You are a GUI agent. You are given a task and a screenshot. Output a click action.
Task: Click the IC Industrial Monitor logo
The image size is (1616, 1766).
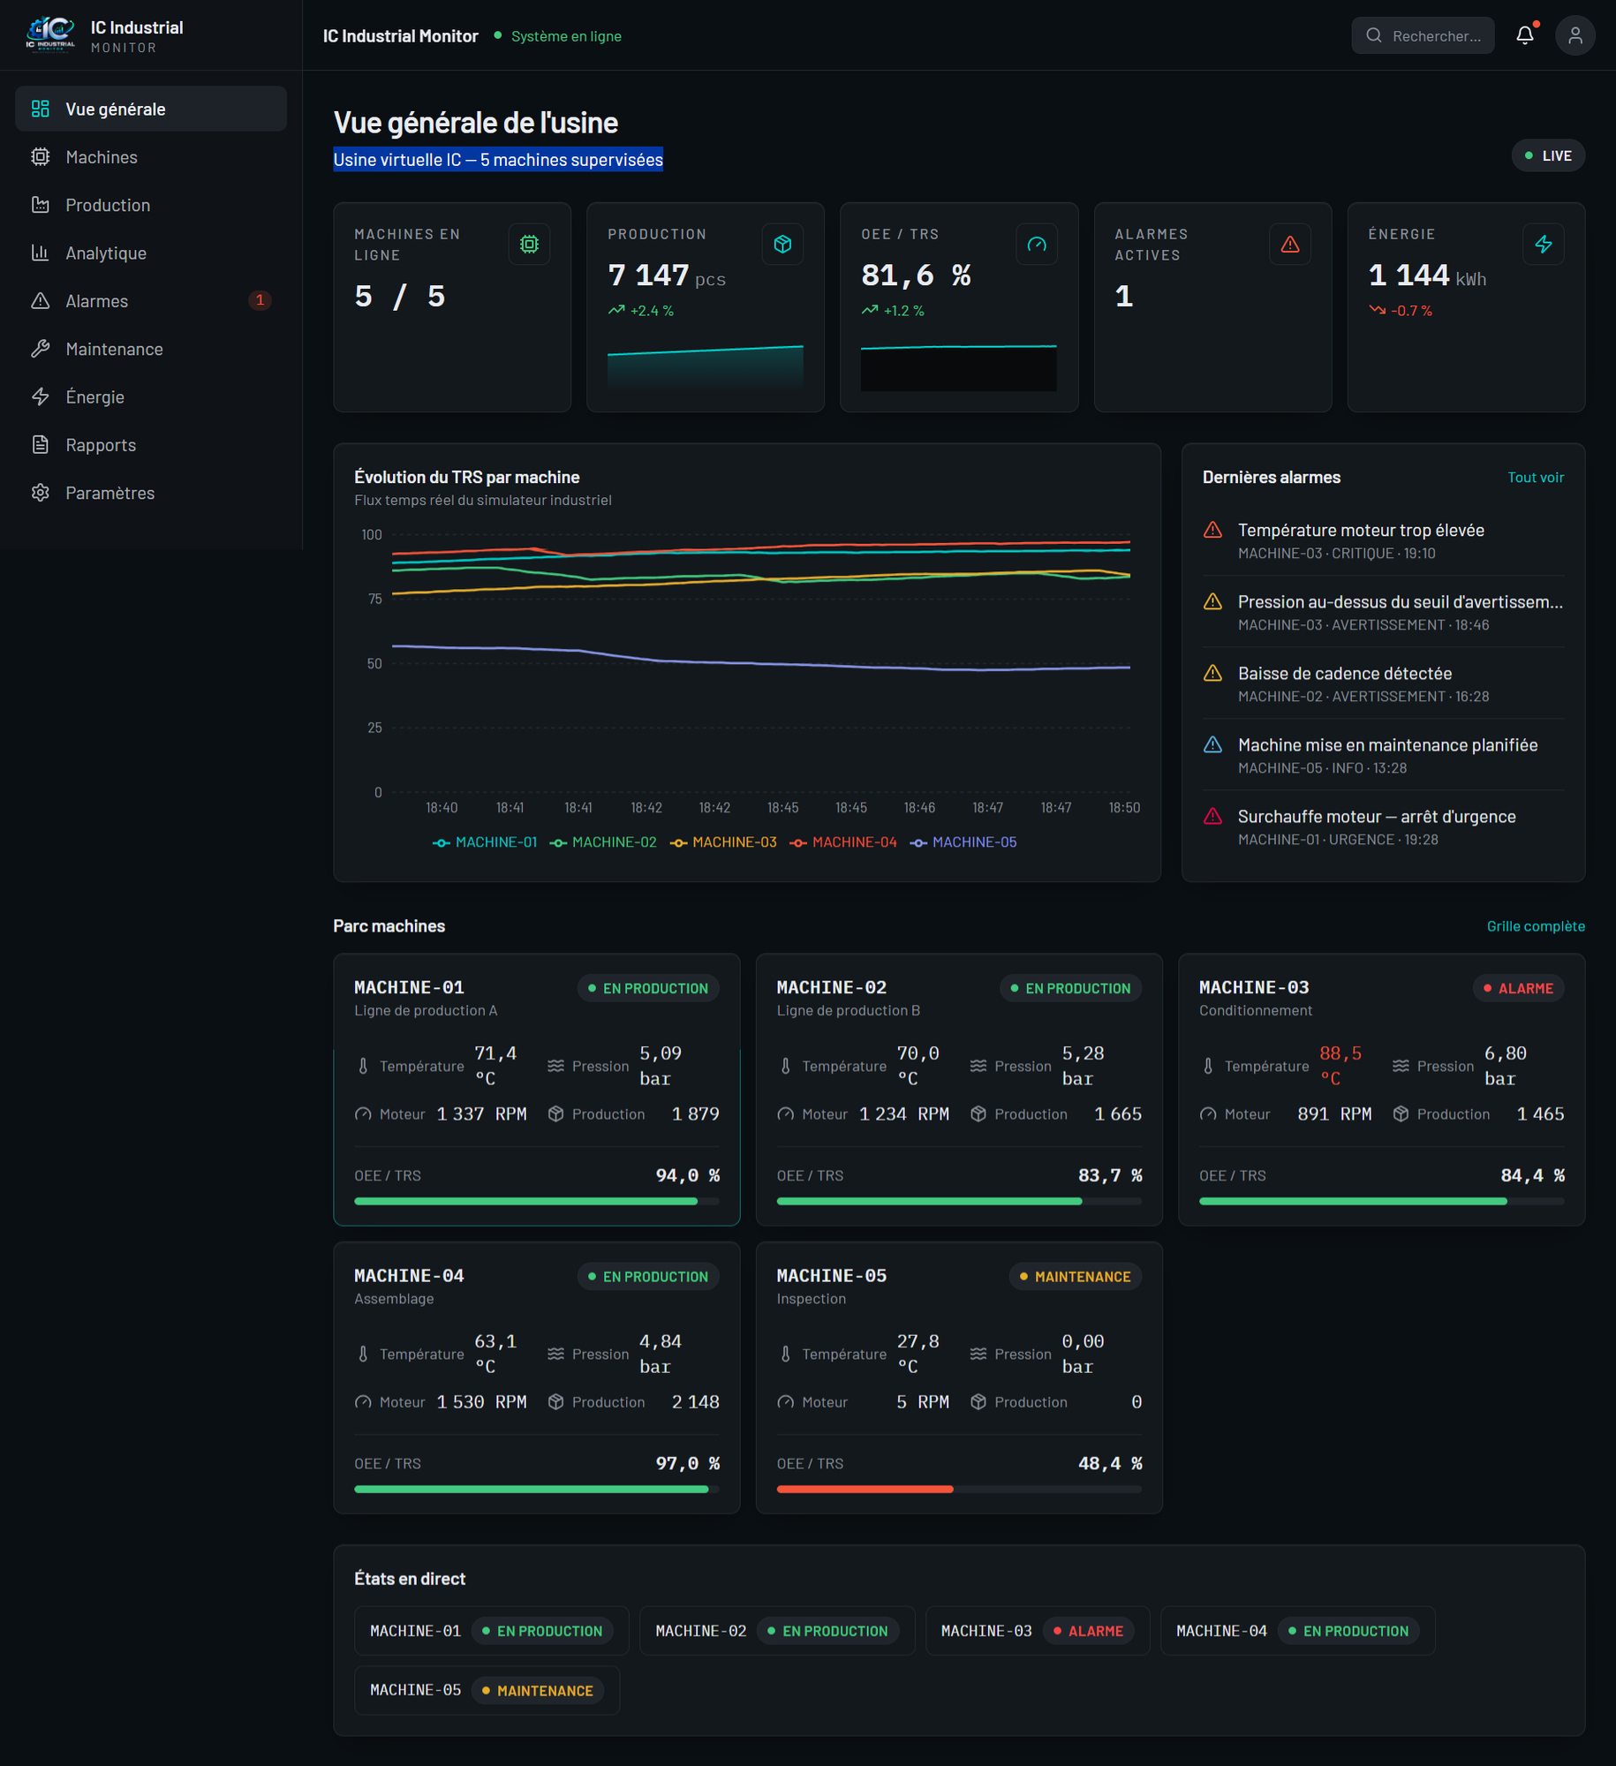[50, 35]
